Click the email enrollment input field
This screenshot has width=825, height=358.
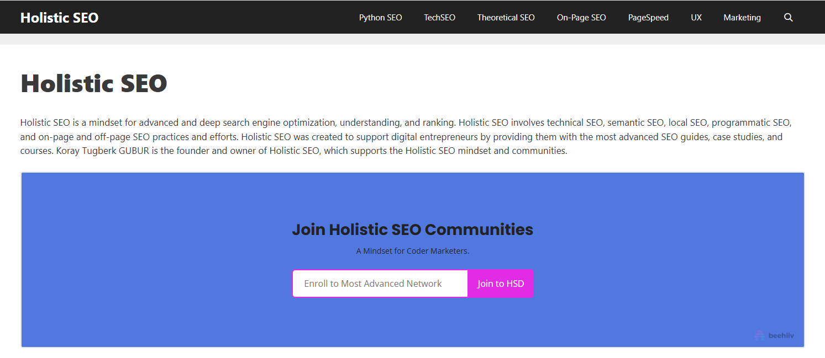[380, 283]
